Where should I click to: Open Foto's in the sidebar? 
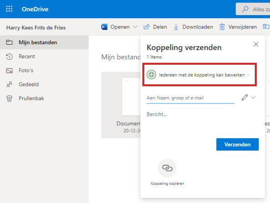44,70
